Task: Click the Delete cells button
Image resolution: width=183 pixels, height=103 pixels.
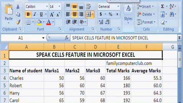Action: point(146,14)
